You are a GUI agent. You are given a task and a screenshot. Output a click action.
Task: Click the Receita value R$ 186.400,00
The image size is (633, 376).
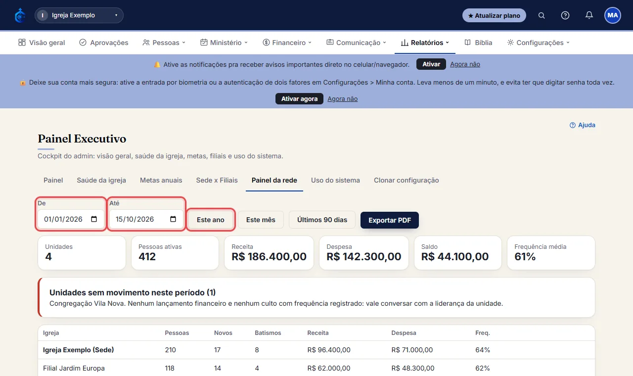click(269, 257)
